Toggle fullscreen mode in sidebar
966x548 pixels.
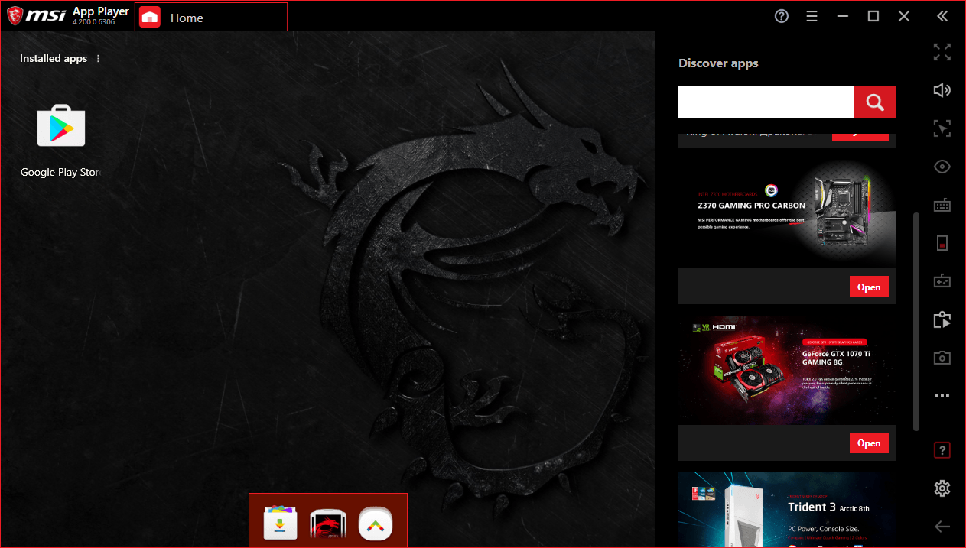point(942,52)
